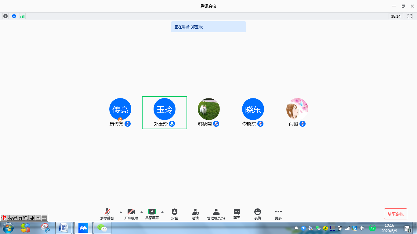
Task: Select 闫峻's cartoon girl avatar
Action: click(297, 109)
